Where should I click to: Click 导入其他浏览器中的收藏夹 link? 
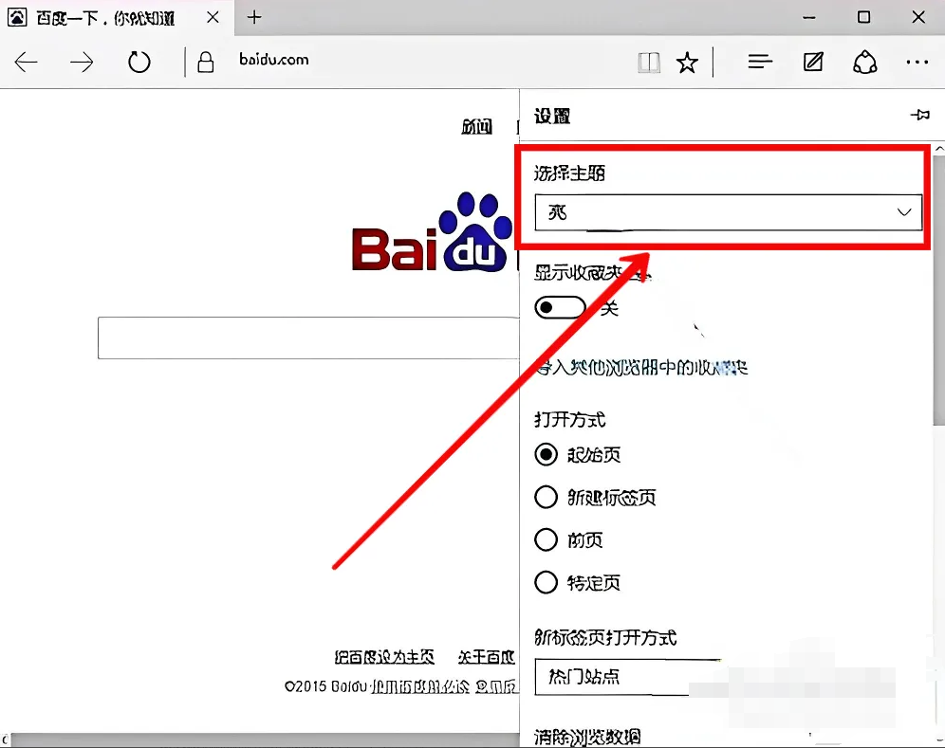pos(641,368)
